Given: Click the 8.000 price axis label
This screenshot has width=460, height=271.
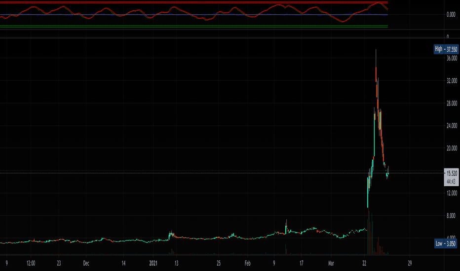Looking at the screenshot, I should click(x=451, y=216).
